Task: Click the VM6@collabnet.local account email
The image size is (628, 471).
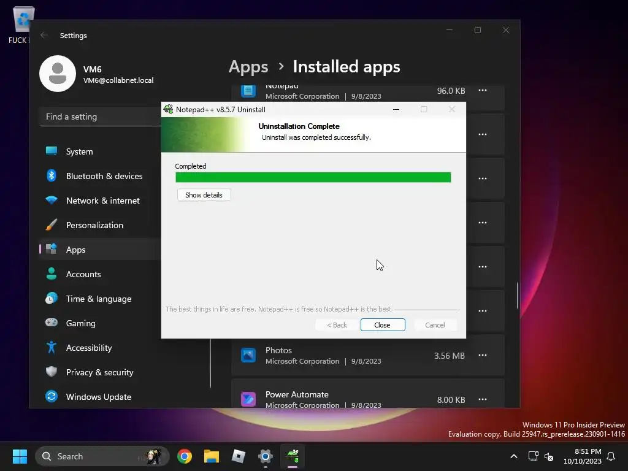Action: [118, 80]
